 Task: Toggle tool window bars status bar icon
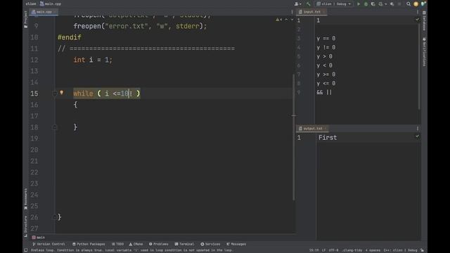(26, 250)
